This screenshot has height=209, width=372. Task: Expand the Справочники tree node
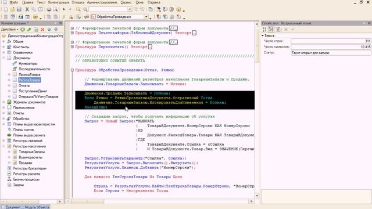tap(4, 52)
